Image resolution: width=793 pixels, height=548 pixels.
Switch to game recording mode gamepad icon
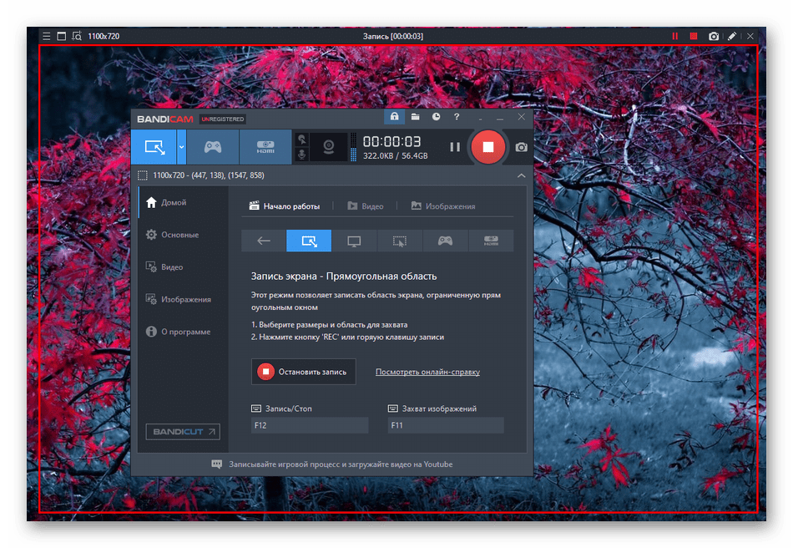pyautogui.click(x=213, y=147)
